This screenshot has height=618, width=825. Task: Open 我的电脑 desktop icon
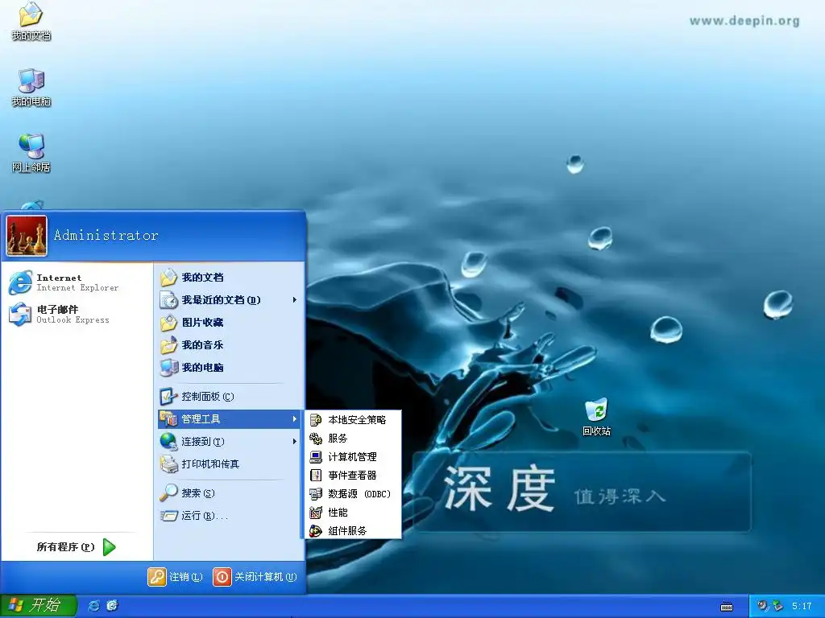click(31, 87)
